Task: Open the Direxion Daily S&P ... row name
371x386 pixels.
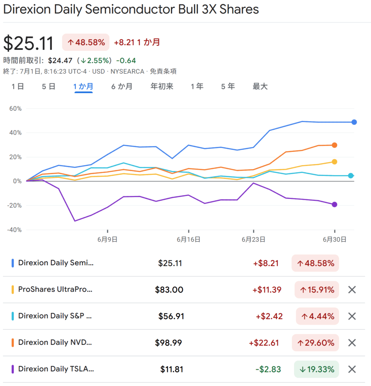Action: coord(55,316)
